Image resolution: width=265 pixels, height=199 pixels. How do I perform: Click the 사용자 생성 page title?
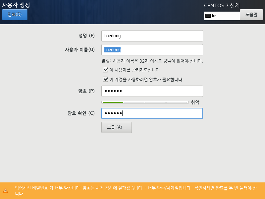coord(16,5)
